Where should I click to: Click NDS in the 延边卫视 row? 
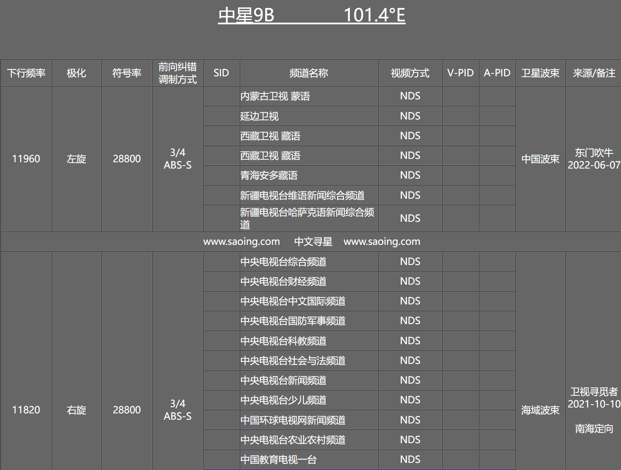pyautogui.click(x=410, y=116)
